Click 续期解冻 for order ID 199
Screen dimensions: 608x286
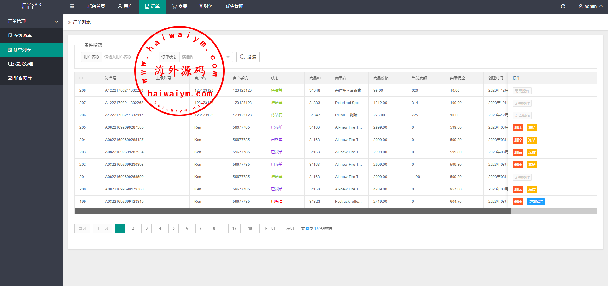[x=535, y=202]
